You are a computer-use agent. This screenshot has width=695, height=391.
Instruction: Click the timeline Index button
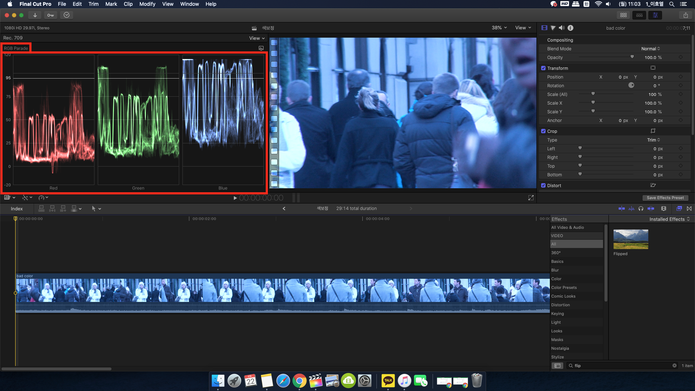pos(17,209)
